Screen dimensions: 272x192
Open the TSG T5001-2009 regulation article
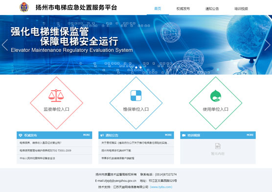[45, 151]
